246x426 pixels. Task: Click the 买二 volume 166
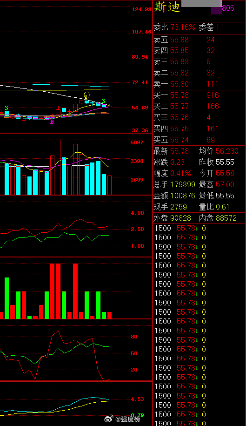click(x=213, y=106)
